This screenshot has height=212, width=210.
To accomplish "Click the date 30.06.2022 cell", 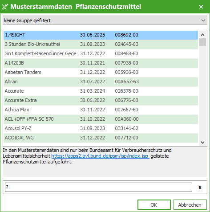I will 93,100.
